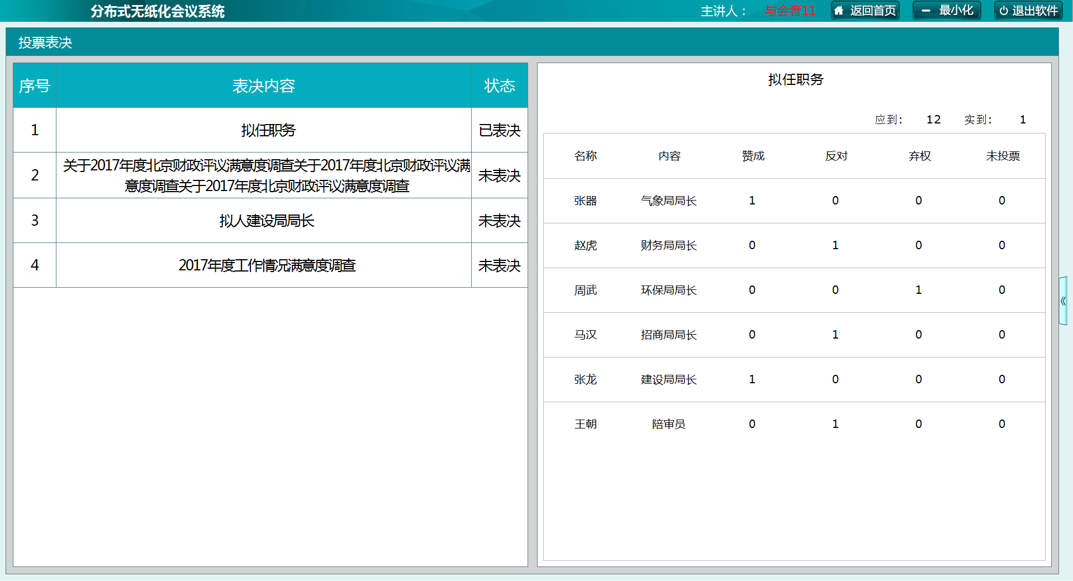Click the home icon for 返回首页
Viewport: 1073px width, 581px height.
click(x=838, y=11)
